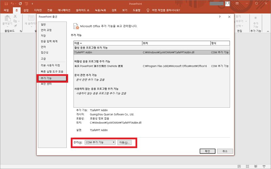Select 접근성 category

tap(52, 53)
